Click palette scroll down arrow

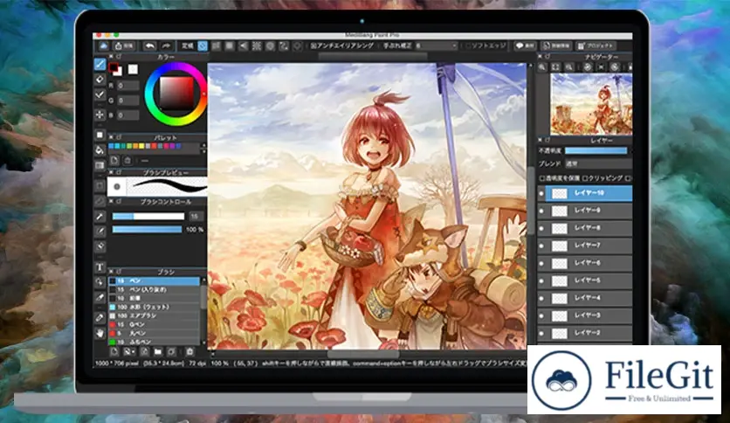203,151
